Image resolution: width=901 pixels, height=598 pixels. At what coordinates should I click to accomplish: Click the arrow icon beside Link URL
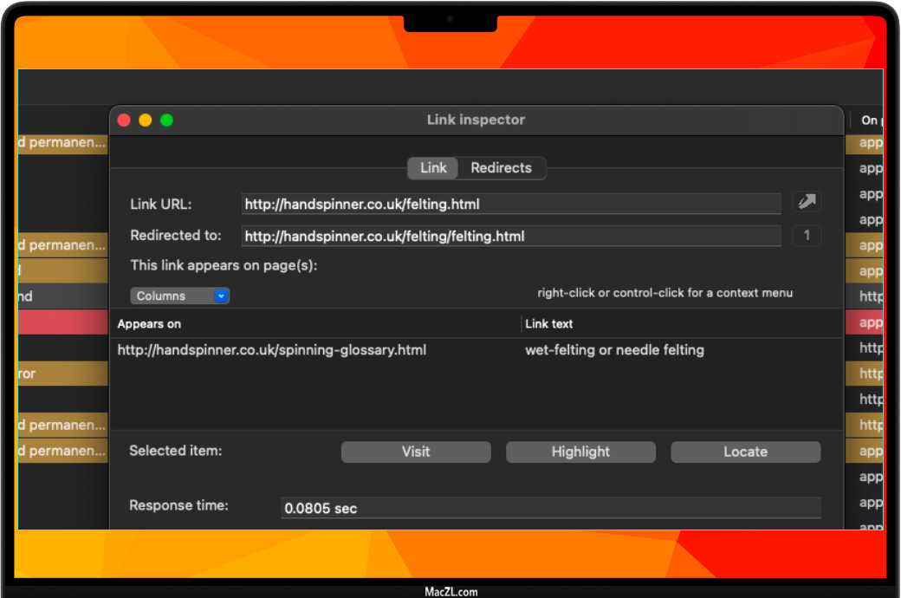pos(807,202)
